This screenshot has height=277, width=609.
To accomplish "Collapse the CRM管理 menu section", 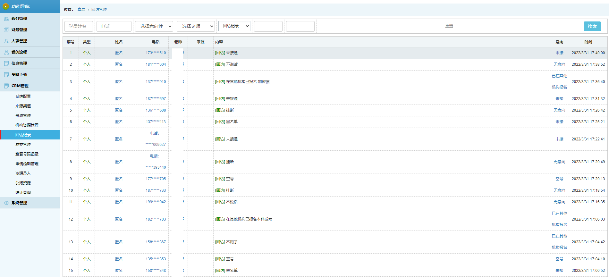I will (20, 86).
